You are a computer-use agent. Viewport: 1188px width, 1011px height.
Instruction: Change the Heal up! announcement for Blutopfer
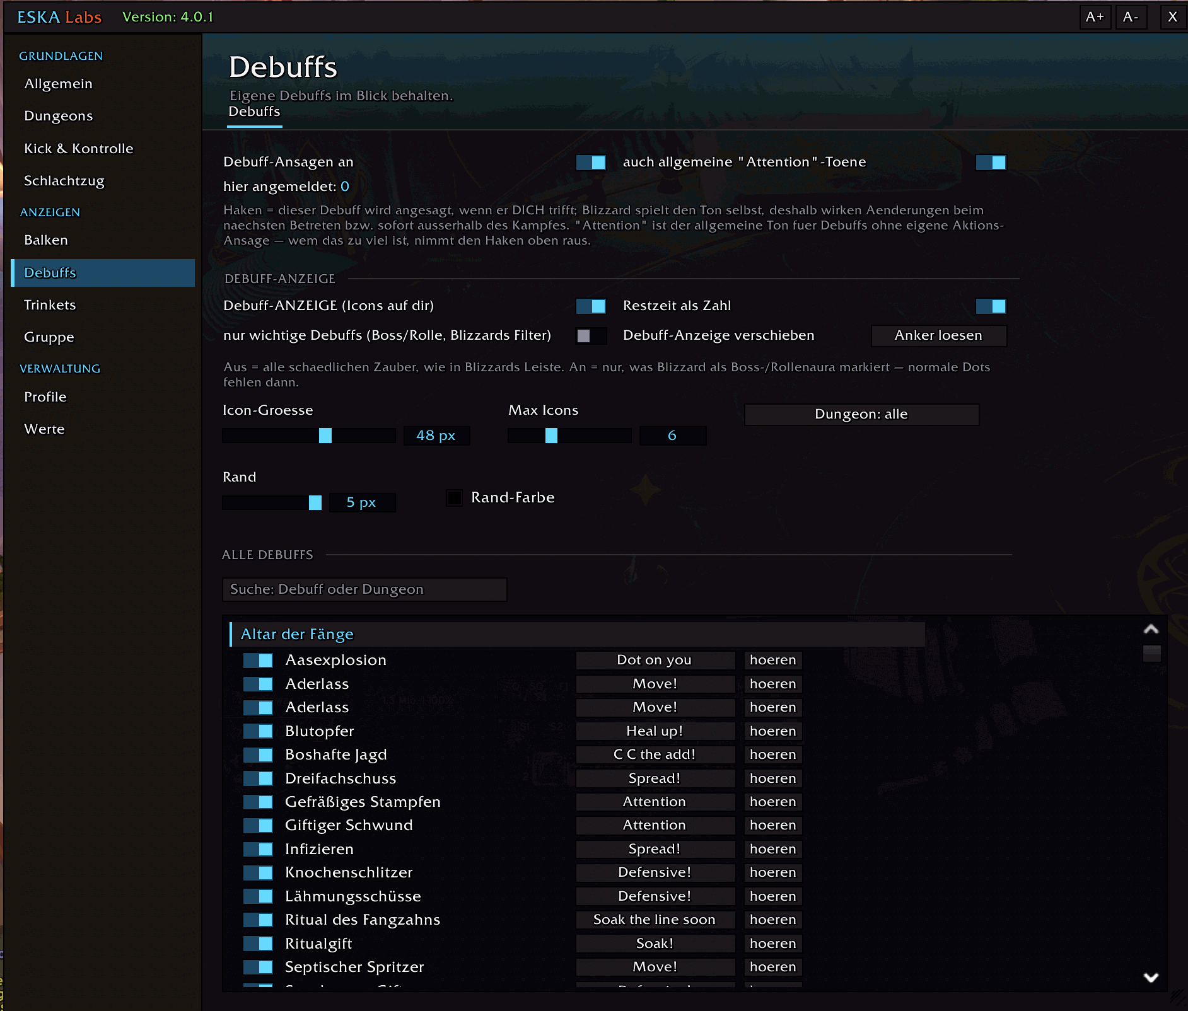click(655, 731)
